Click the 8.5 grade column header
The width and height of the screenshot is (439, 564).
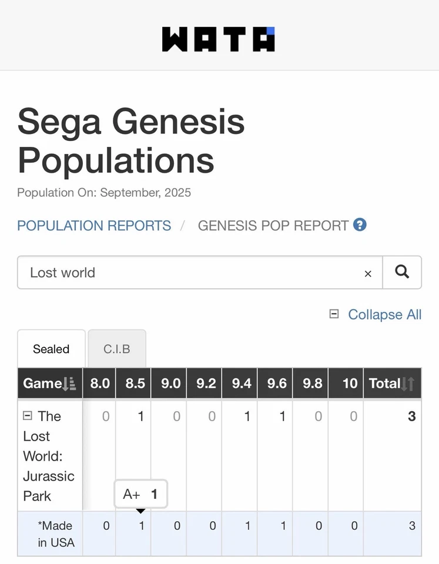pos(135,384)
